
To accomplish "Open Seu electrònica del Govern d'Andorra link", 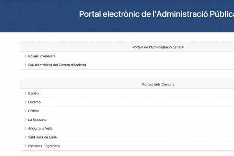I will (57, 65).
